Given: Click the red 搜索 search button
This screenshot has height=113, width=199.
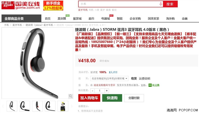Looking at the screenshot, I should point(170,4).
